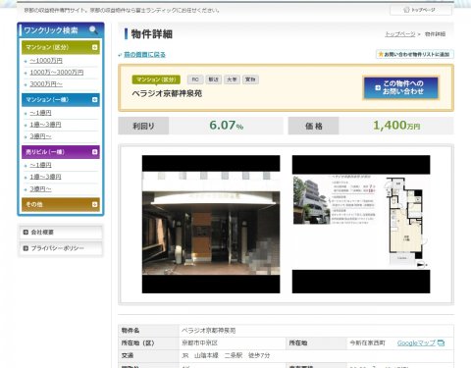
Task: Expand the マンション(一棟) plus icon
Action: pyautogui.click(x=94, y=99)
